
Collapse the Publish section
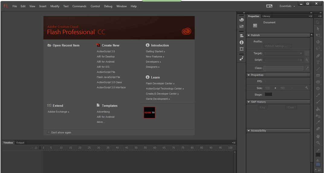(249, 35)
